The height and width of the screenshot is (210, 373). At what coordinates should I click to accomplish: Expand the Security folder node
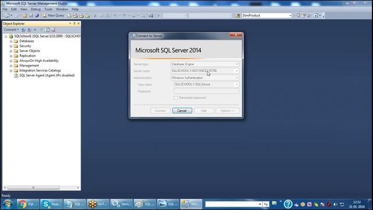[11, 46]
